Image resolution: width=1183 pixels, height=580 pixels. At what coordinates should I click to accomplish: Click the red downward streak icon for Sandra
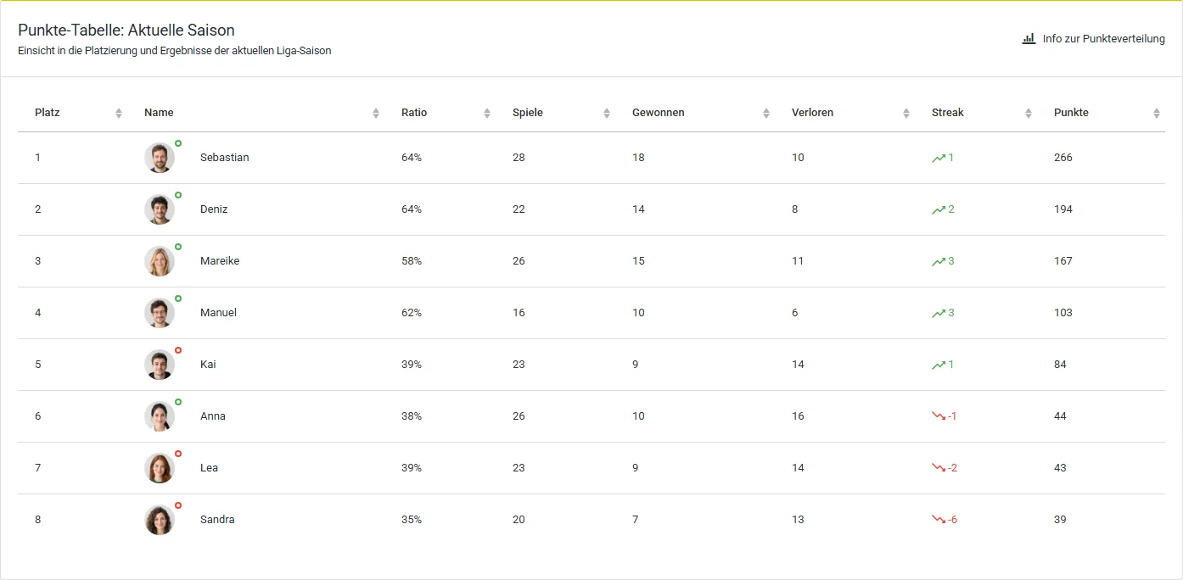[x=939, y=520]
